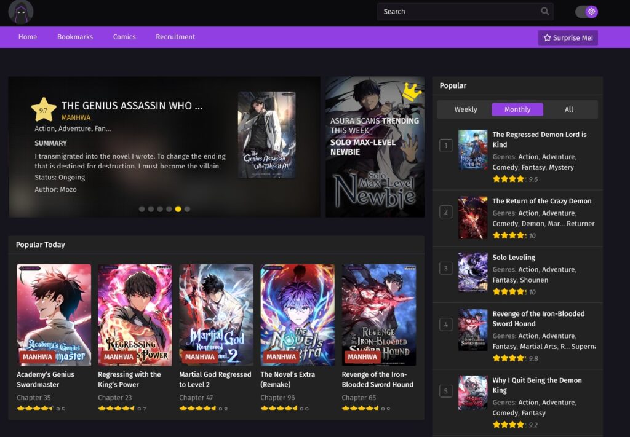Switch to the All popular tab
Viewport: 630px width, 437px height.
click(x=568, y=109)
